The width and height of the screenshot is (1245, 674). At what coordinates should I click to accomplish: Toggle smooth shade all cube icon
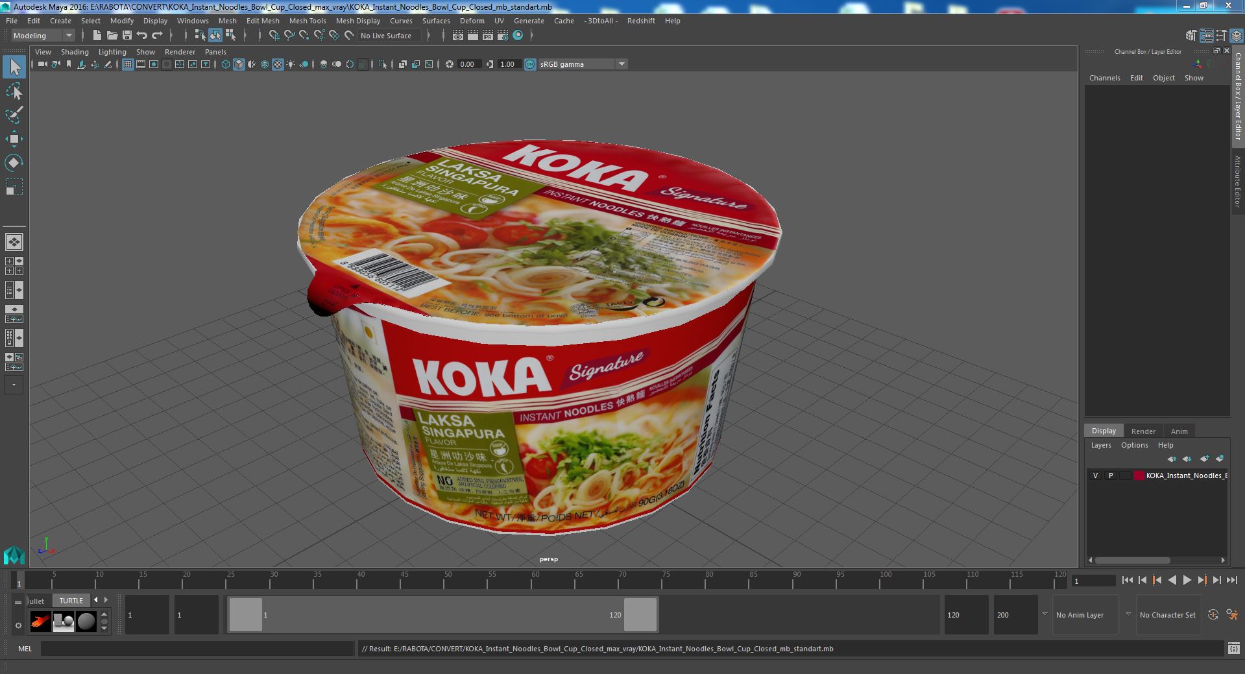point(239,64)
